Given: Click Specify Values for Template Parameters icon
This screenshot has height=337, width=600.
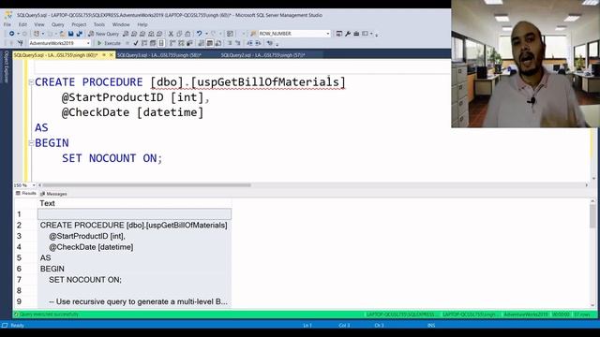Looking at the screenshot, I should pyautogui.click(x=270, y=43).
